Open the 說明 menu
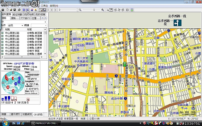Screen dimensions: 202x126 54,6
